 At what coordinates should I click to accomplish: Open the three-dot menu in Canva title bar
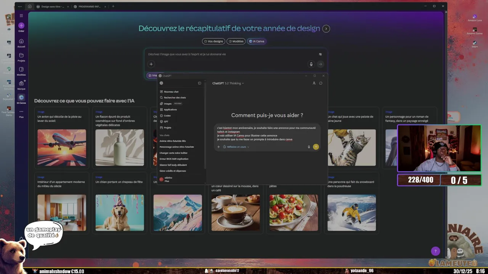click(x=20, y=6)
